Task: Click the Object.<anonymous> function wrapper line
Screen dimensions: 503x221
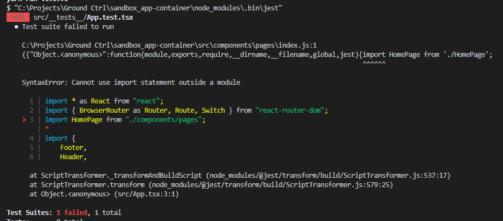Action: pyautogui.click(x=257, y=55)
